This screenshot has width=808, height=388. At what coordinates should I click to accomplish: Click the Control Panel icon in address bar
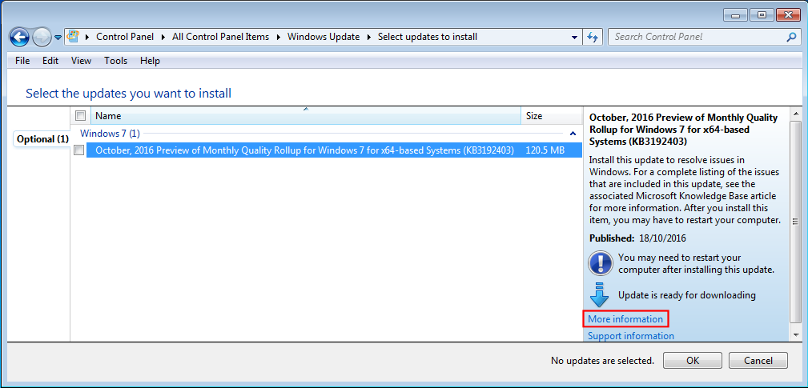[74, 37]
